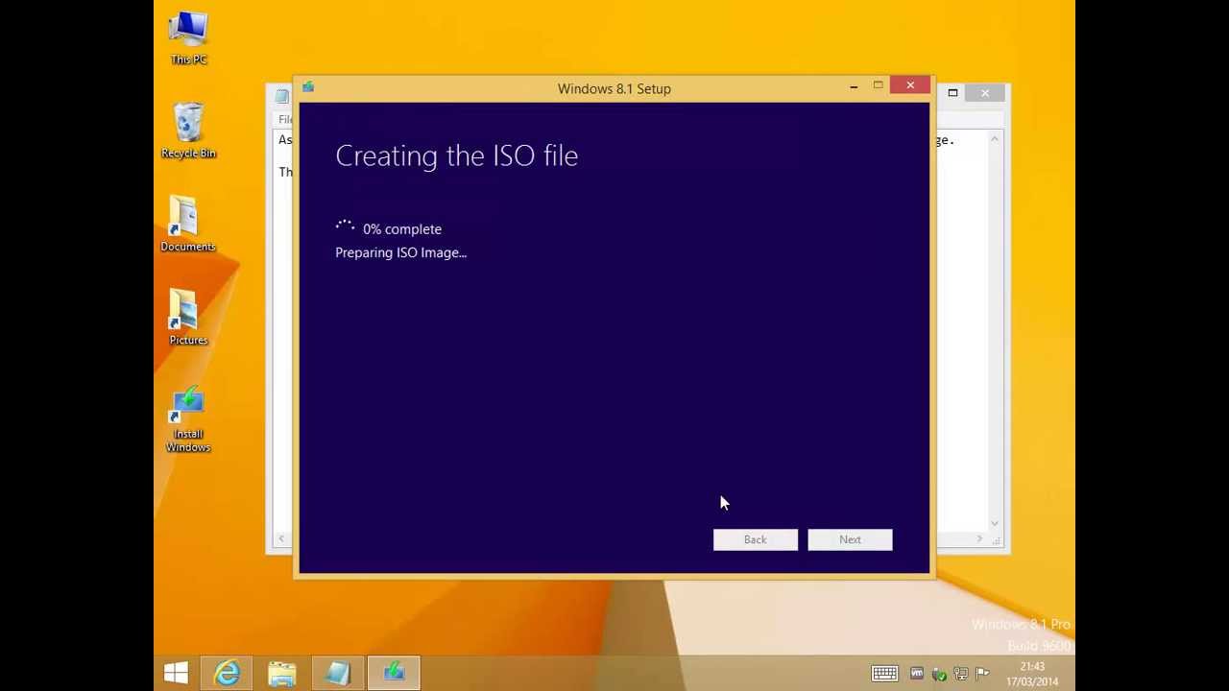Click the disabled Next button
This screenshot has width=1229, height=691.
[x=850, y=539]
